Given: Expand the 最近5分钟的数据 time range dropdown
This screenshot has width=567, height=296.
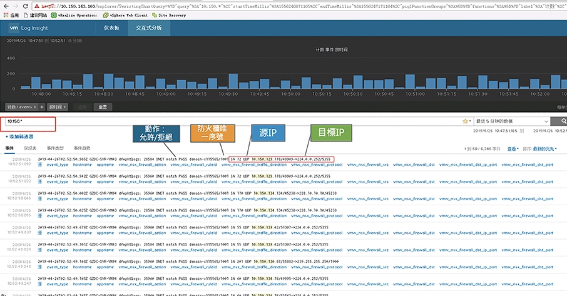Looking at the screenshot, I should click(x=513, y=121).
